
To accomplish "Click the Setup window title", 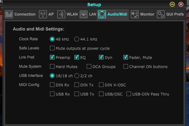I will pyautogui.click(x=94, y=5).
